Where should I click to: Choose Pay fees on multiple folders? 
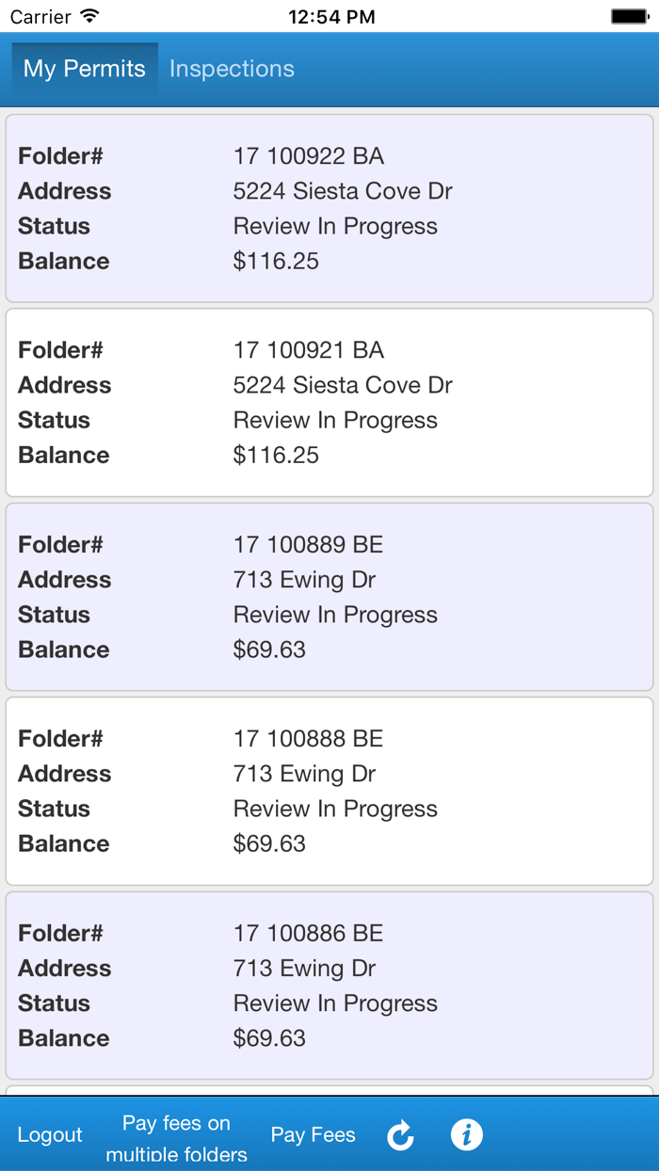pyautogui.click(x=176, y=1135)
